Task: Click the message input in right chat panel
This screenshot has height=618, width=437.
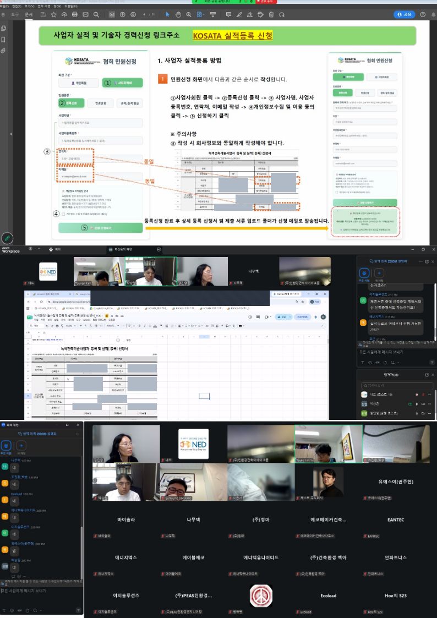Action: [x=396, y=352]
